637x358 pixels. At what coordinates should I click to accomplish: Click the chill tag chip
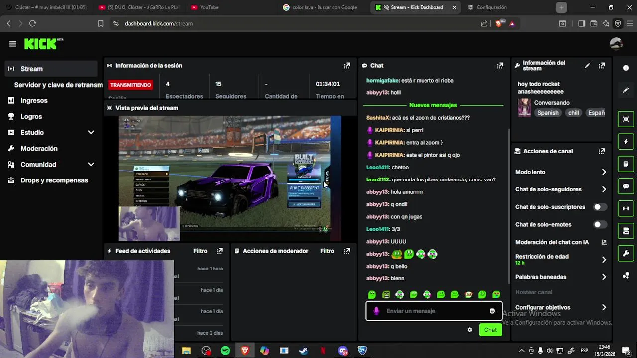574,113
